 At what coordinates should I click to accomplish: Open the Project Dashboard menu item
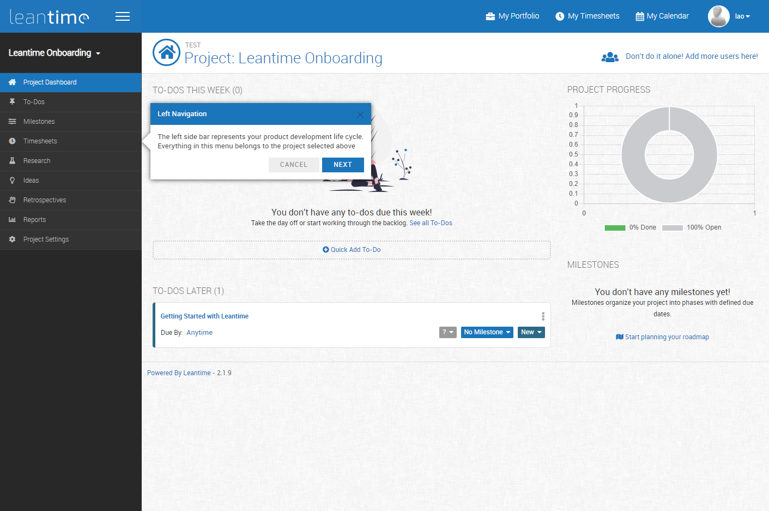click(71, 82)
